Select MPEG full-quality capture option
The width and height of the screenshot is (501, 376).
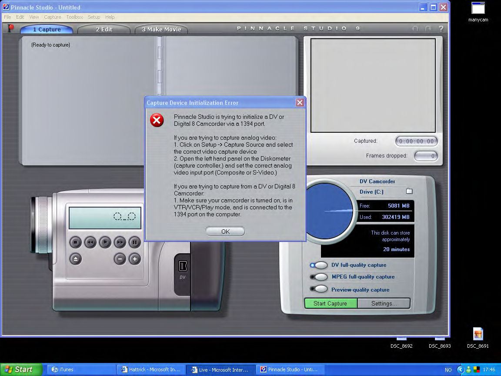[319, 277]
